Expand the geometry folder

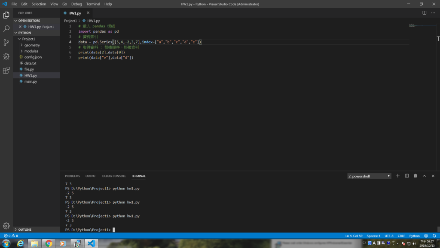pos(32,45)
